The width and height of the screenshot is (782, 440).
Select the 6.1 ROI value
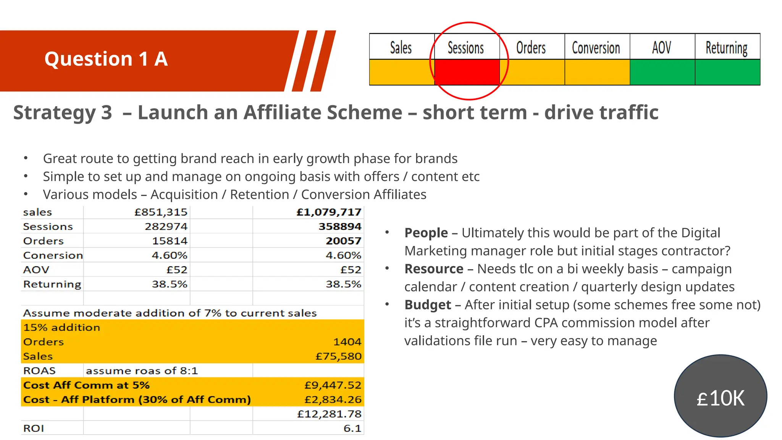(352, 428)
